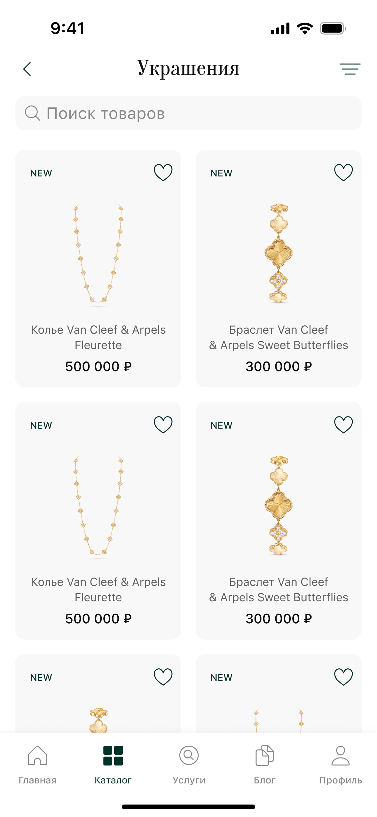View the first necklace product image
Image resolution: width=377 pixels, height=817 pixels.
(98, 254)
